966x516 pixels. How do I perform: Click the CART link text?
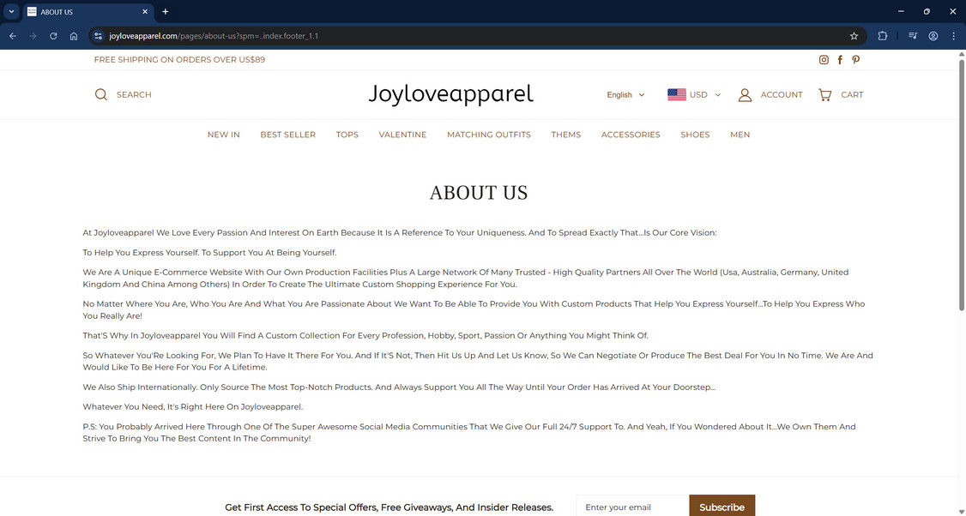point(852,95)
